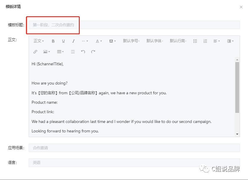The height and width of the screenshot is (180, 248).
Task: Insert a hyperlink with the link icon
Action: click(x=35, y=52)
